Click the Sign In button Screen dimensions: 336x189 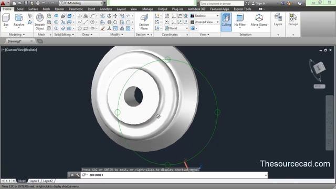(258, 3)
